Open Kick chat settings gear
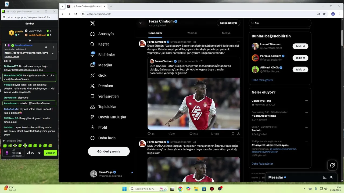Screen dimensions: 344x193 tap(39, 153)
